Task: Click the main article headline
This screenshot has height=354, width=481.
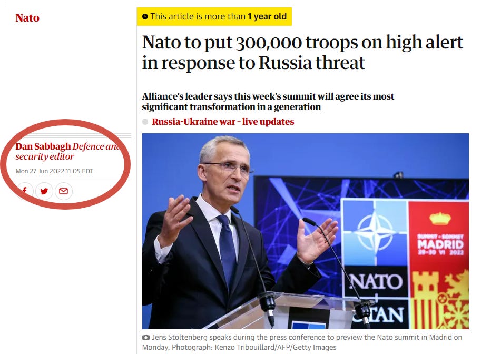Action: pos(302,52)
